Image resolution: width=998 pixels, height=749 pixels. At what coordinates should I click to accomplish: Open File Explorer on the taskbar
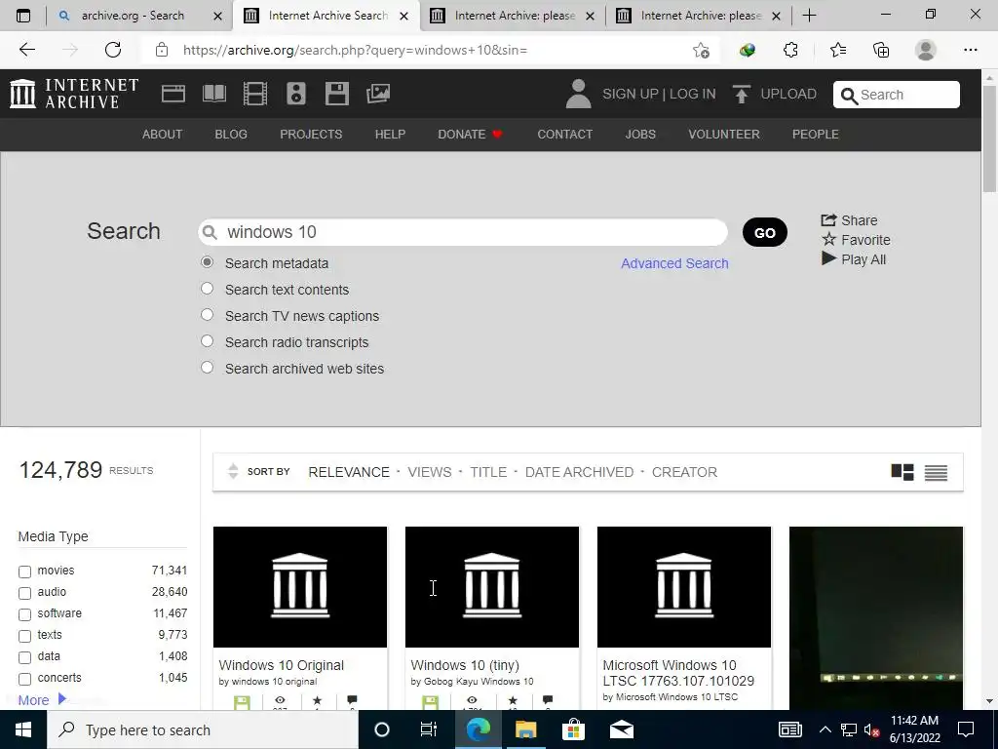[x=525, y=729]
